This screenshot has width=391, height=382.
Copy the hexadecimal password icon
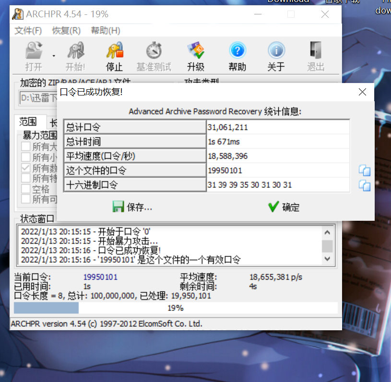(364, 186)
